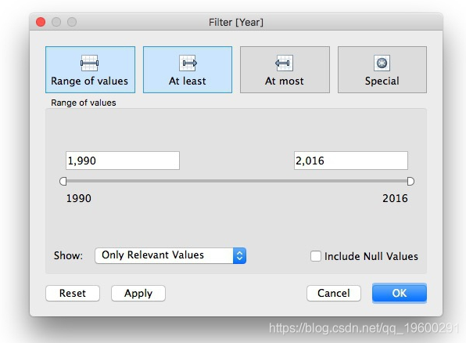Click the Reset button
This screenshot has height=343, width=466.
click(x=73, y=294)
